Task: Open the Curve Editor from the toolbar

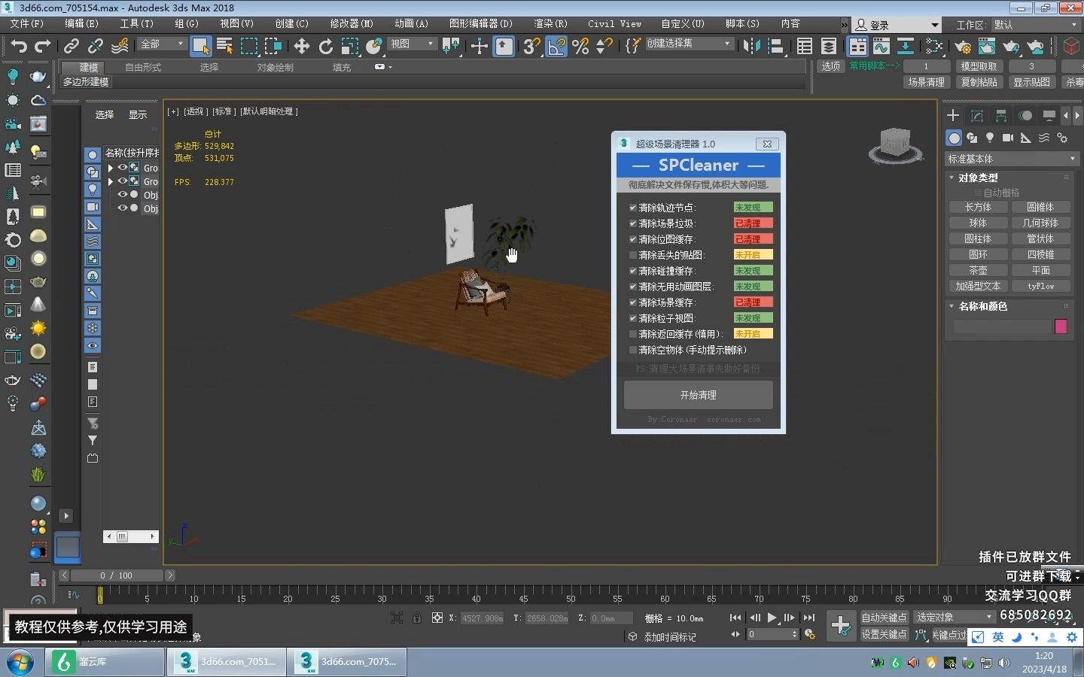Action: pos(882,47)
